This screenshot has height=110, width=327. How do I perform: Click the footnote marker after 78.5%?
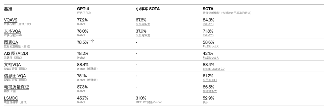tap(91, 41)
